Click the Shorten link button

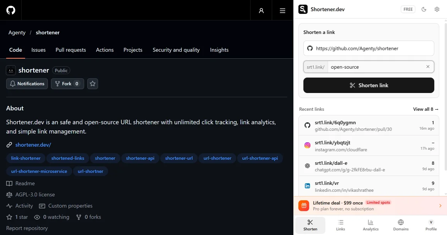(x=369, y=85)
